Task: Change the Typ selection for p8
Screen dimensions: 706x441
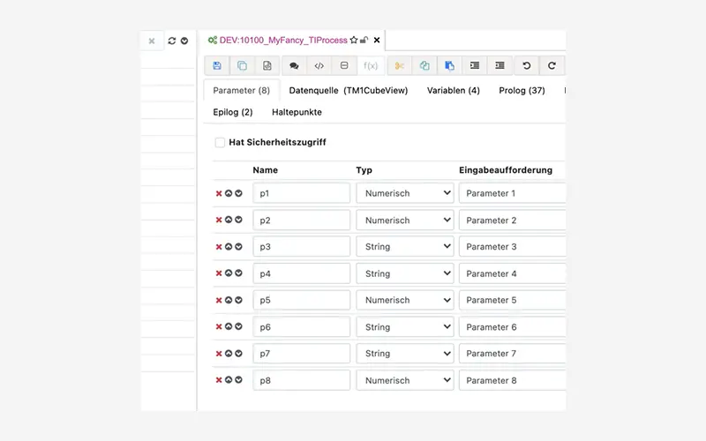Action: pyautogui.click(x=404, y=381)
